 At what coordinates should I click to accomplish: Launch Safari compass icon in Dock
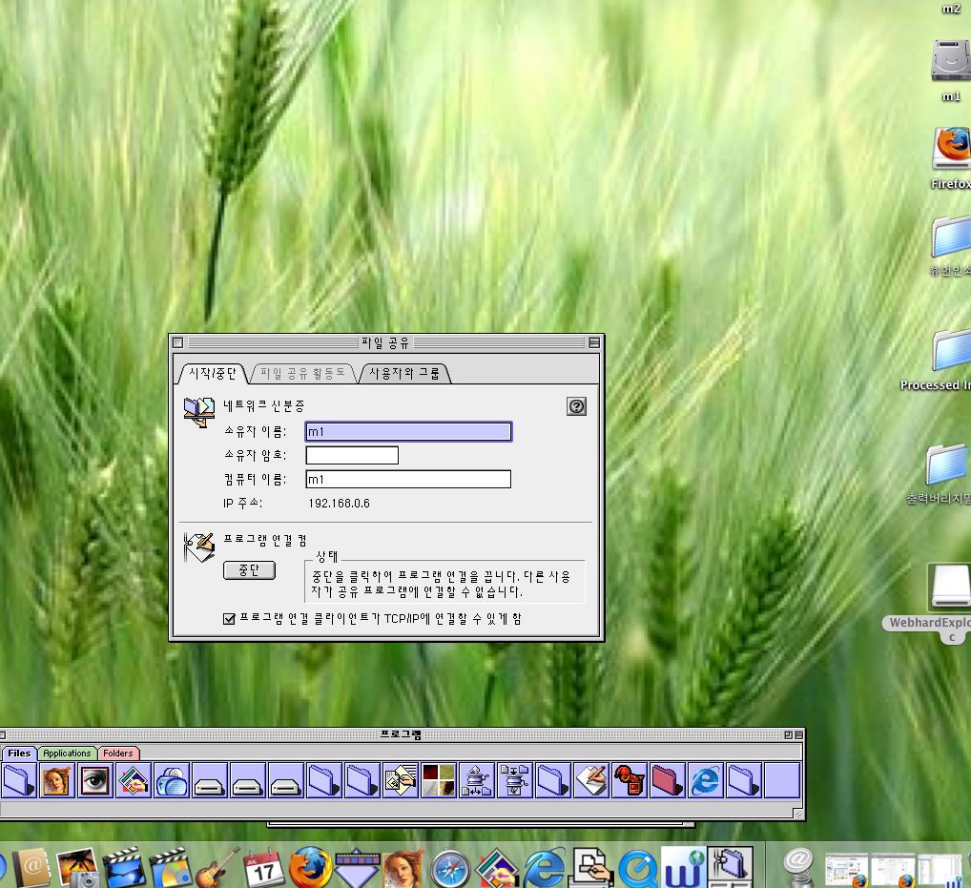pos(449,869)
